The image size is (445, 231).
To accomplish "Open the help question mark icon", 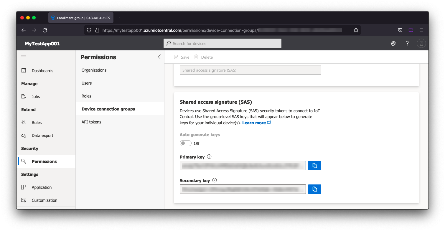I will (x=407, y=43).
